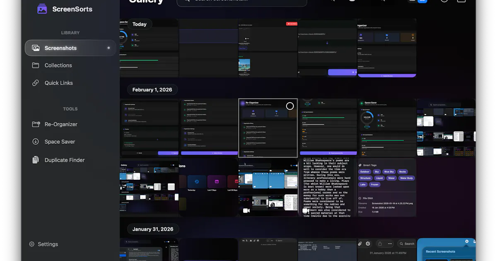Viewport: 497px width, 261px height.
Task: Click the February 1, 2026 date header
Action: pyautogui.click(x=152, y=89)
